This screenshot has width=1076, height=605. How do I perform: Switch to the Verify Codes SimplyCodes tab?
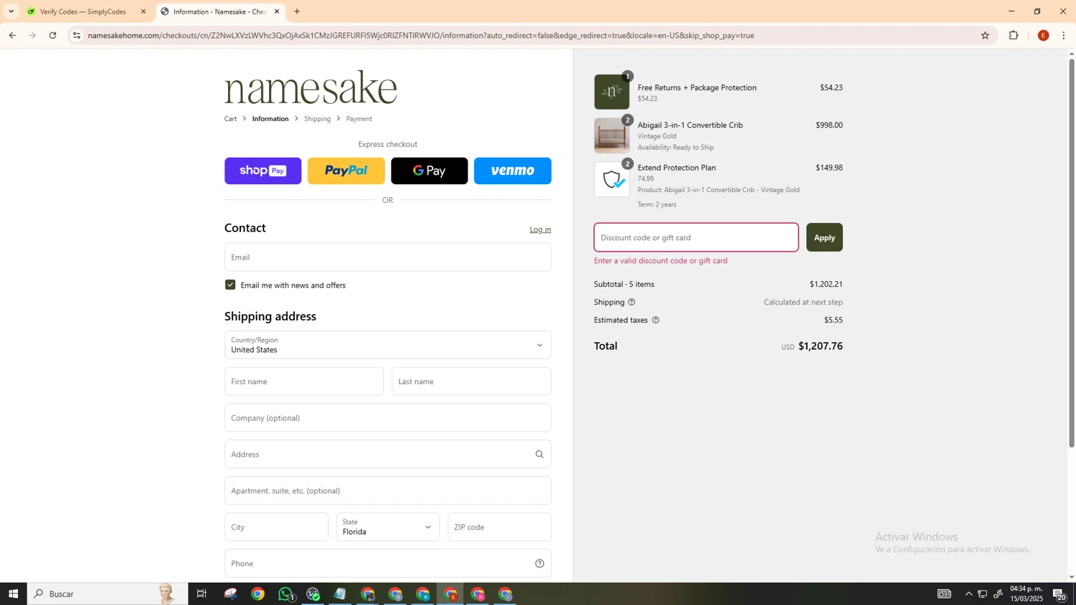click(85, 11)
